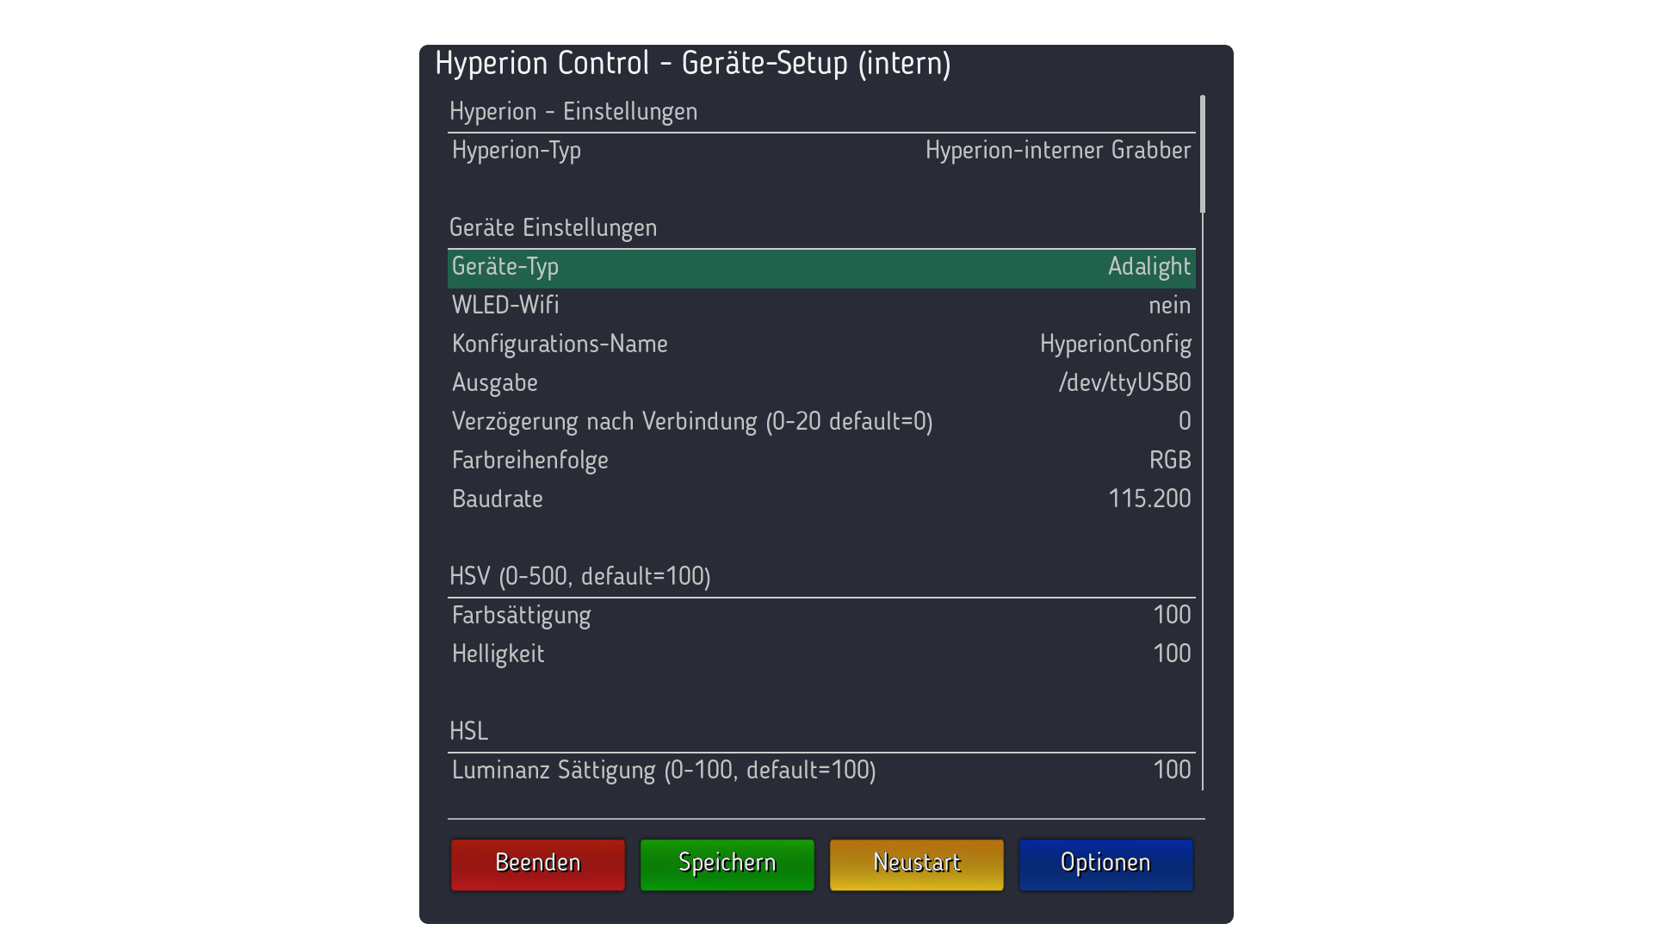Select the Geräte-Typ Adalight row
The width and height of the screenshot is (1653, 930).
(x=821, y=268)
